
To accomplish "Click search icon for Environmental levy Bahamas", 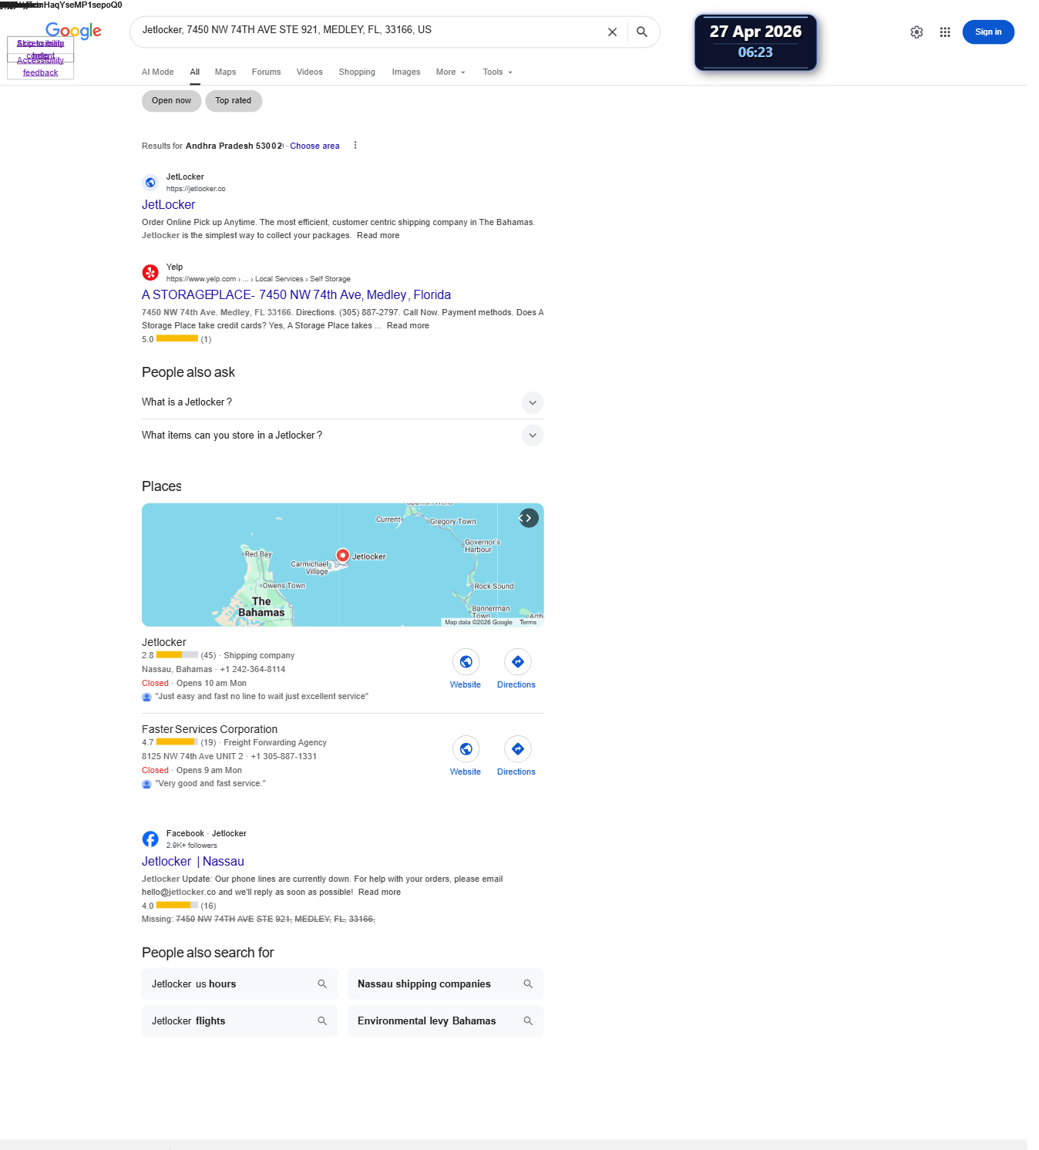I will tap(528, 1021).
